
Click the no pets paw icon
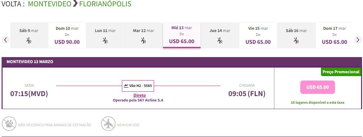coord(9,124)
